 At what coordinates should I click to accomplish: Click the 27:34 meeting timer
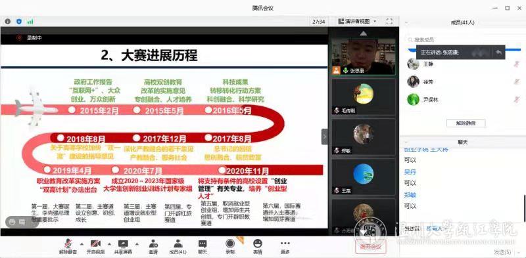click(x=318, y=22)
